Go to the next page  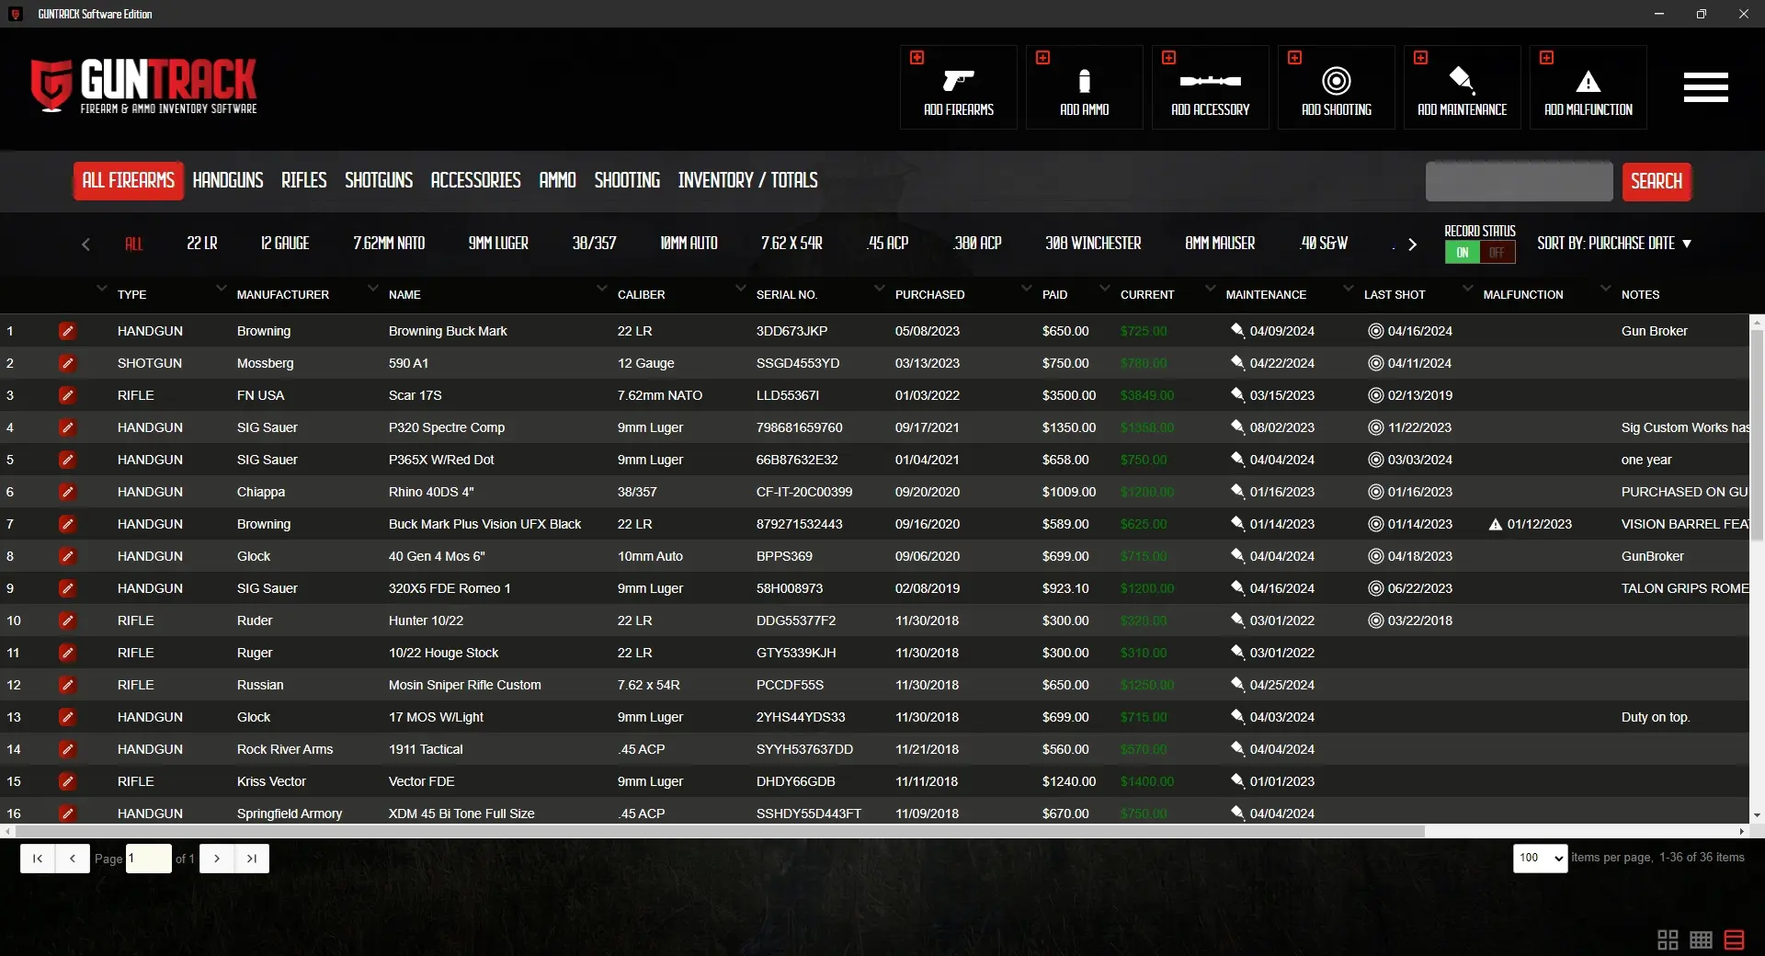point(217,859)
